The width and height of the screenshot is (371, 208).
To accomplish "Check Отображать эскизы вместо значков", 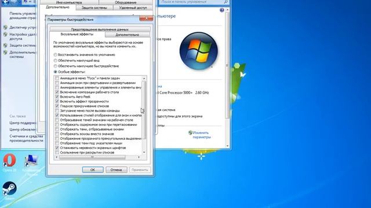I will pyautogui.click(x=57, y=133).
